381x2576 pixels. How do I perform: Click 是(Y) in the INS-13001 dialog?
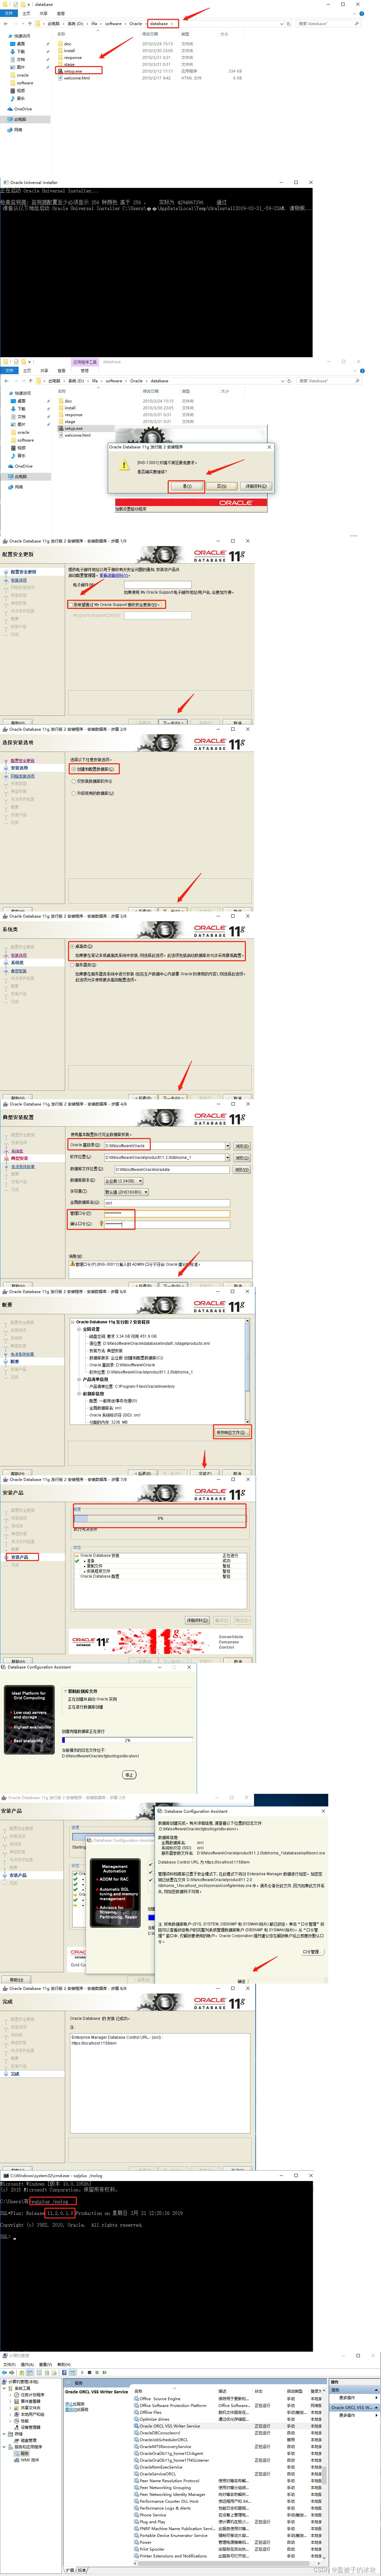[187, 486]
